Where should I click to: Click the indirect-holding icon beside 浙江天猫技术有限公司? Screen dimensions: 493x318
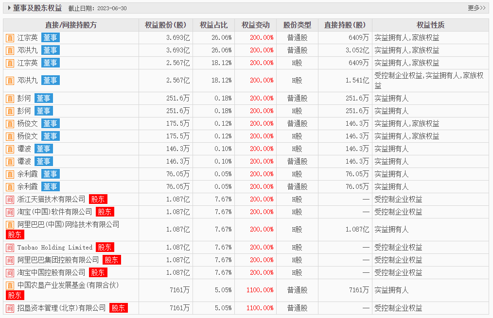tap(10, 199)
